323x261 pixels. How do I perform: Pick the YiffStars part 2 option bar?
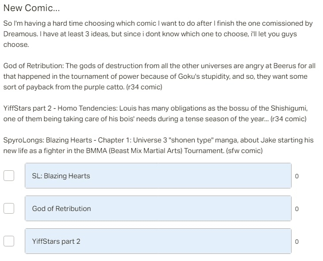[158, 241]
